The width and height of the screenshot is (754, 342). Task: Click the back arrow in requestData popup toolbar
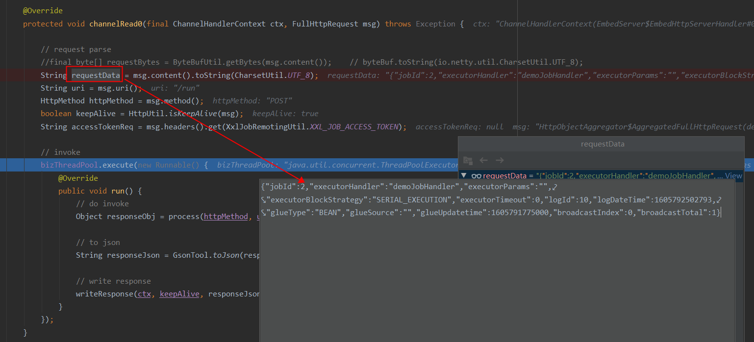click(484, 160)
